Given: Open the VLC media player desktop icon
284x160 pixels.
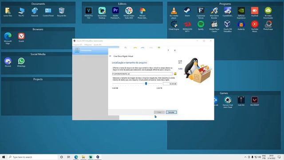Looking at the screenshot, I should [174, 13].
